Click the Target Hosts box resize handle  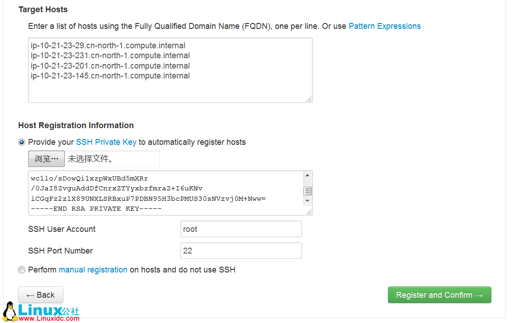pyautogui.click(x=309, y=99)
